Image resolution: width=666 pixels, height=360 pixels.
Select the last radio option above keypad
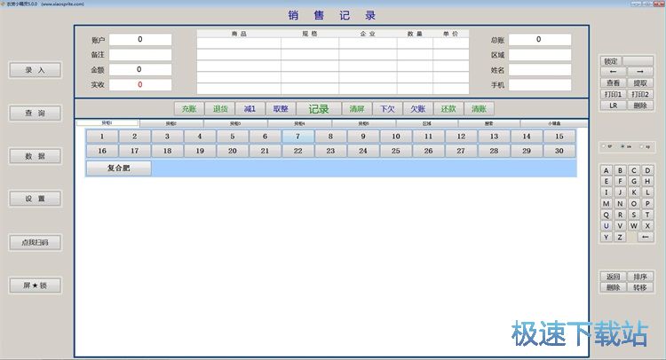pos(641,146)
